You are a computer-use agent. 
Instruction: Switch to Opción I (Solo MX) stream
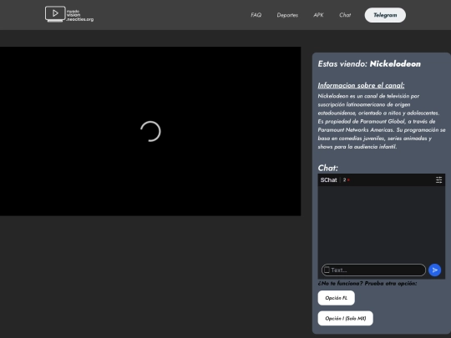coord(345,318)
